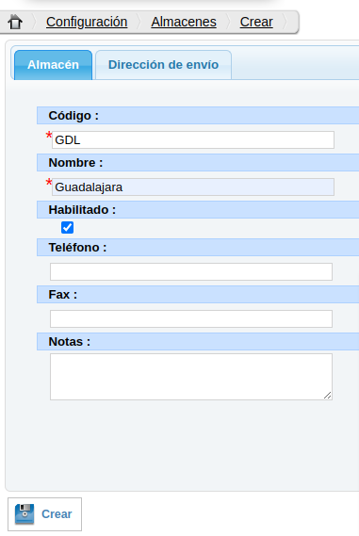Switch to Dirección de envío tab
359x536 pixels.
point(163,65)
